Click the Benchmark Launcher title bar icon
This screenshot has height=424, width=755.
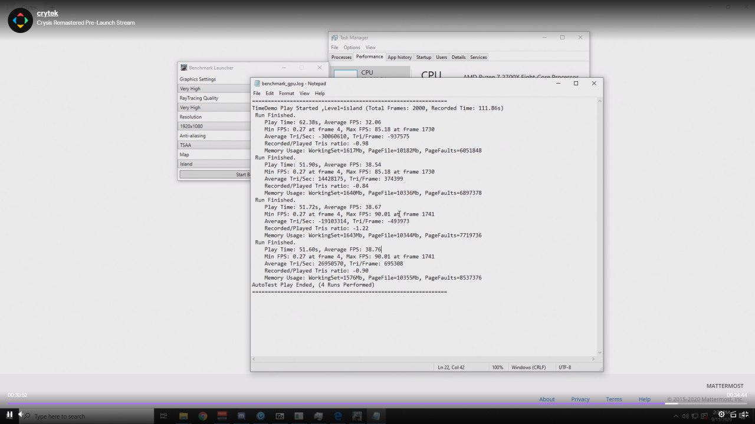pos(184,68)
